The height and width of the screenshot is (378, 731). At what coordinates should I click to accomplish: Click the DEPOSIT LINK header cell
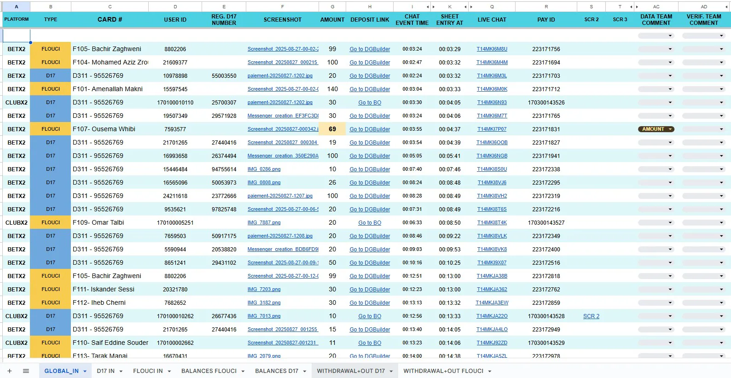370,20
